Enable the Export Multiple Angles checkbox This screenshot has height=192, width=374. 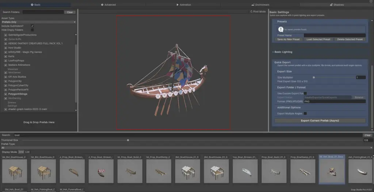click(x=305, y=114)
